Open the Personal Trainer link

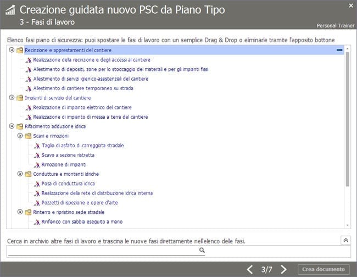[336, 25]
